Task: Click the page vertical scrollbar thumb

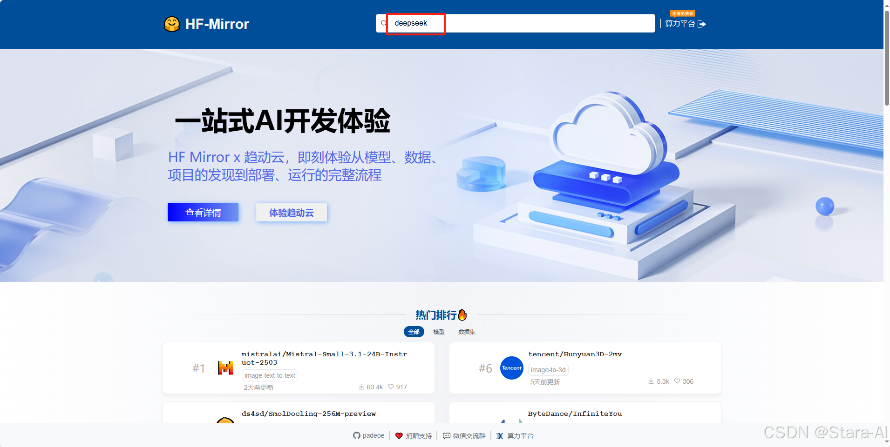Action: pos(887,58)
